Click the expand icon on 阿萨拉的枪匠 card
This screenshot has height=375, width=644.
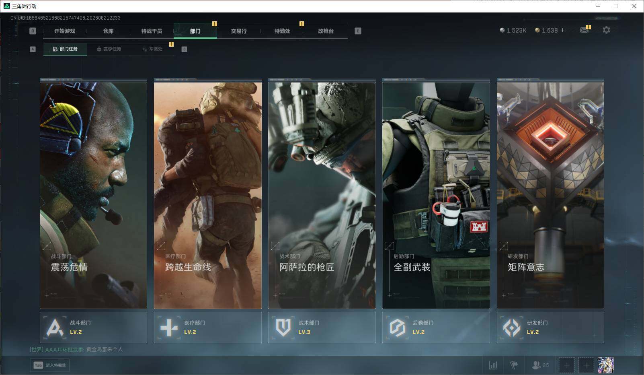click(x=275, y=245)
